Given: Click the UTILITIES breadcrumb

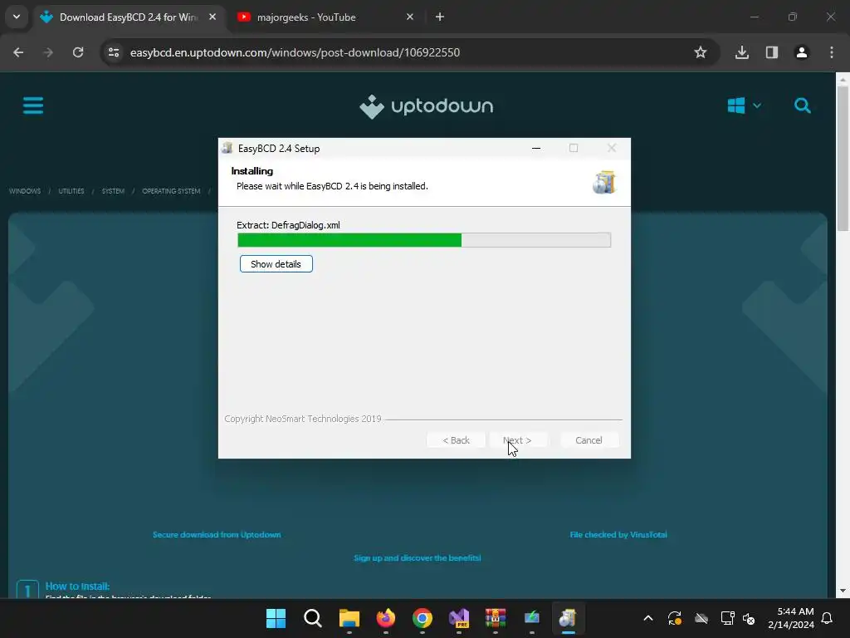Looking at the screenshot, I should pos(71,191).
